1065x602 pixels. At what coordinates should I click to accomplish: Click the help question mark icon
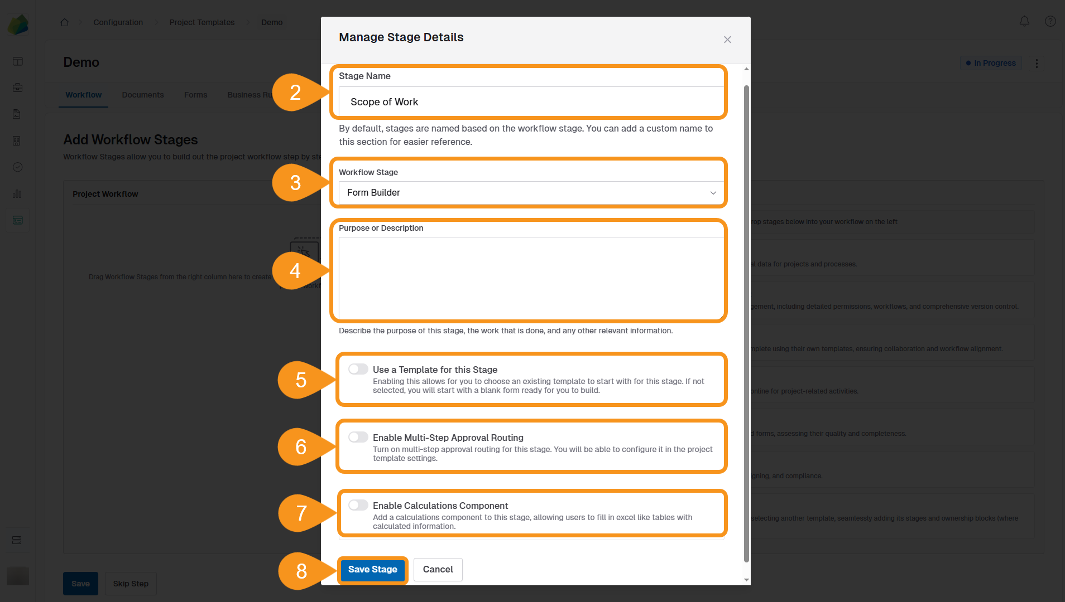[x=1050, y=21]
